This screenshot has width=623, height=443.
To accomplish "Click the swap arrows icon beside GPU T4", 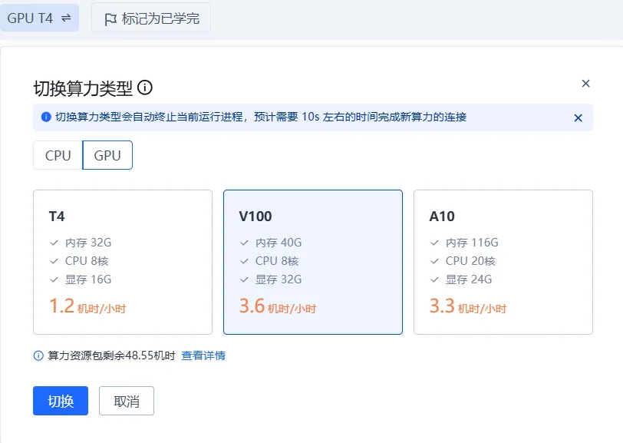I will click(x=66, y=18).
